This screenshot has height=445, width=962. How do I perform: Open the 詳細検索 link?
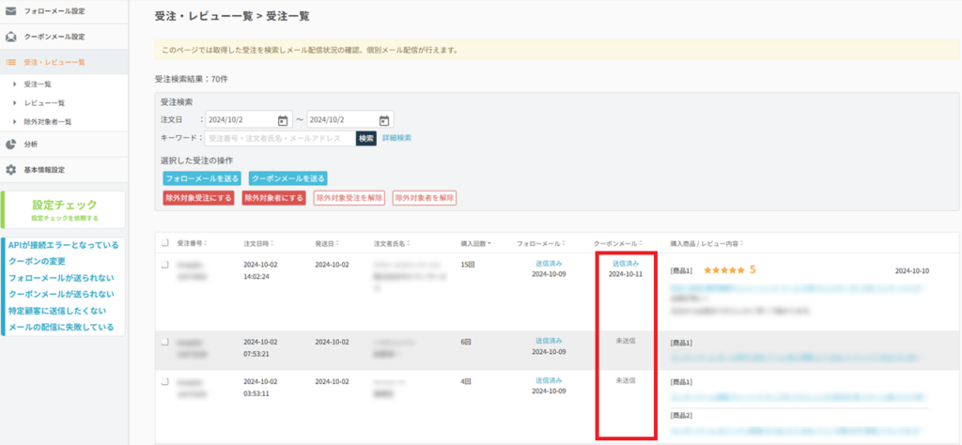pyautogui.click(x=396, y=138)
